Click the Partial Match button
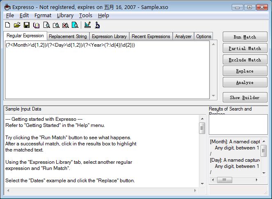 click(x=245, y=48)
